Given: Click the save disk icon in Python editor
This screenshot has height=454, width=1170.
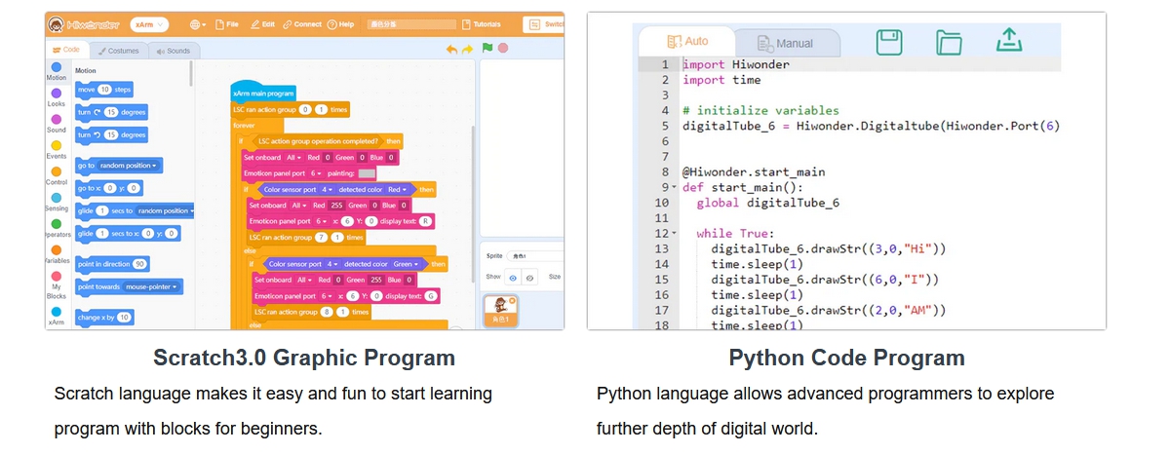Looking at the screenshot, I should coord(888,42).
